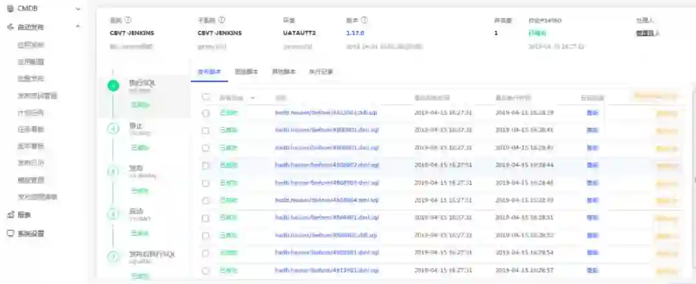This screenshot has width=696, height=284.
Task: Click the blue log link in first row
Action: point(592,112)
